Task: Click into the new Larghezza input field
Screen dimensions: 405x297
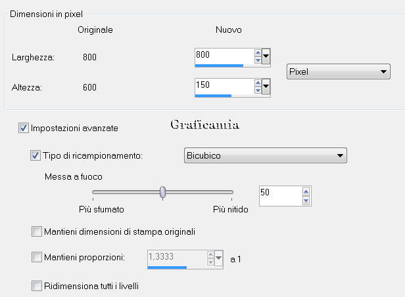Action: click(224, 56)
